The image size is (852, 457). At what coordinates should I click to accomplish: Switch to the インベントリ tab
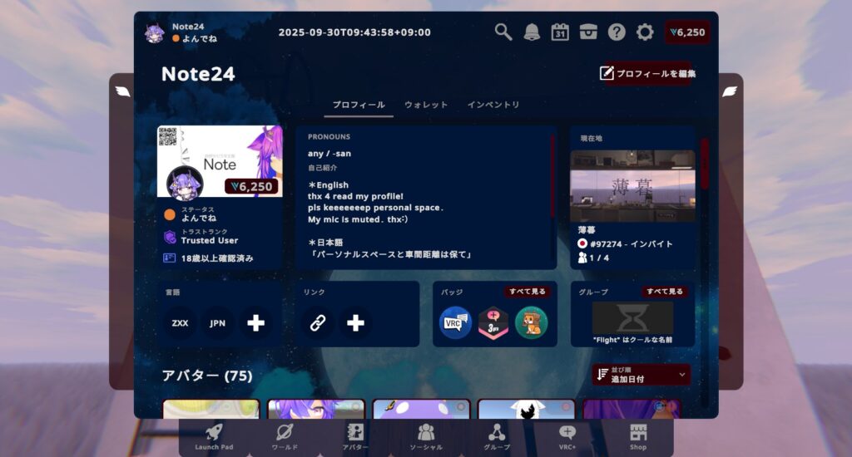[x=493, y=105]
